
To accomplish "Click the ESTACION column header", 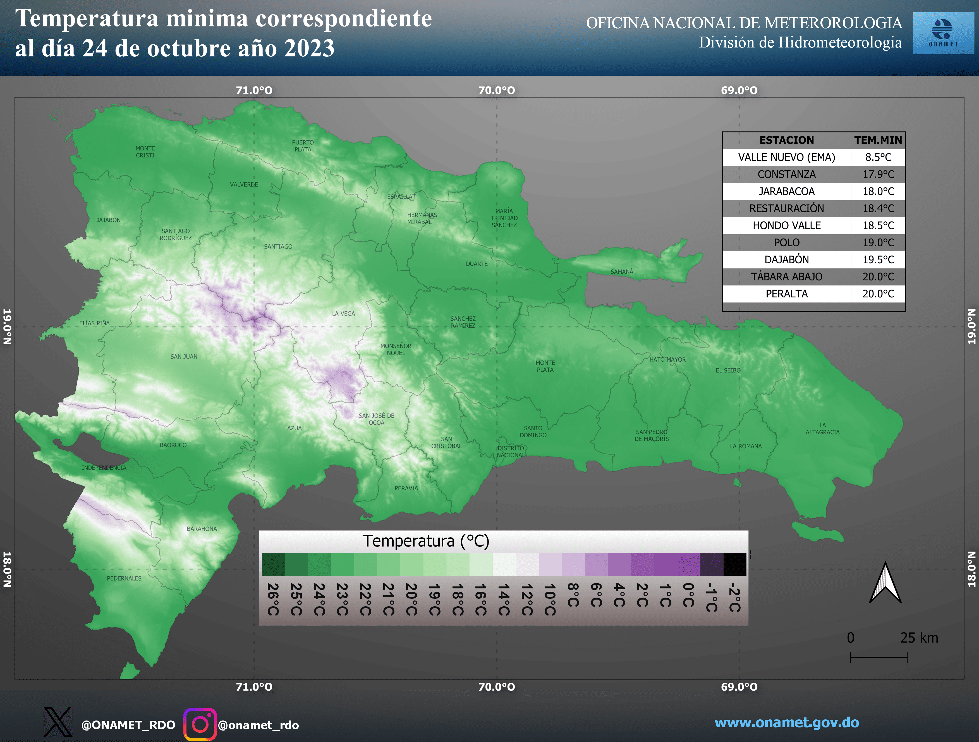I will click(x=786, y=140).
